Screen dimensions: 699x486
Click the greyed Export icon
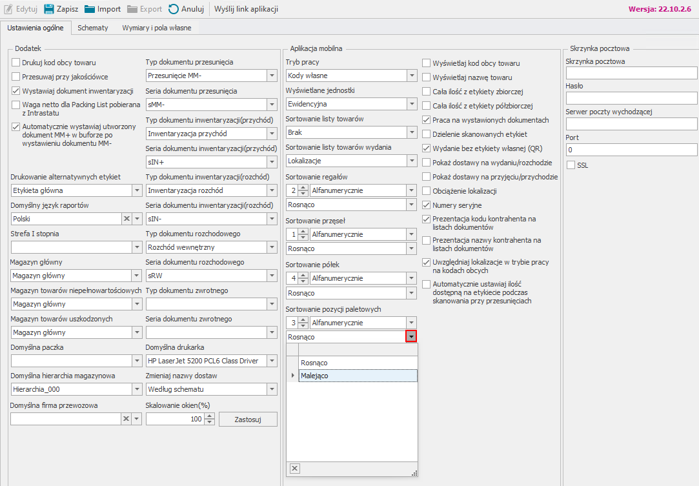[x=132, y=9]
